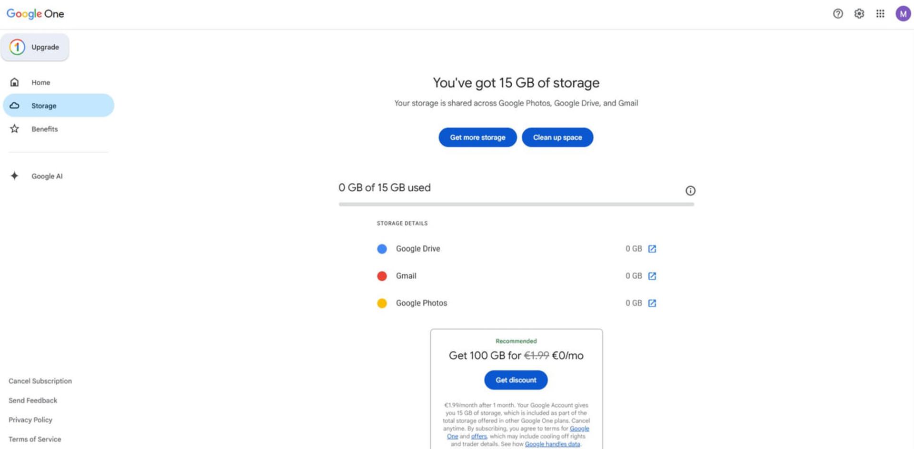The width and height of the screenshot is (914, 449).
Task: Click the 'You've got 15 GB of storage' heading
Action: 516,83
